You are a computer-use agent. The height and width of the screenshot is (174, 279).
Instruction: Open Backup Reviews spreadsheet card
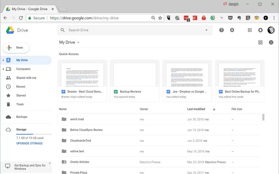point(135,81)
